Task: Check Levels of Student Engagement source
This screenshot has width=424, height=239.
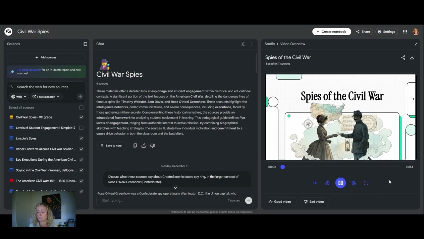Action: pos(81,128)
